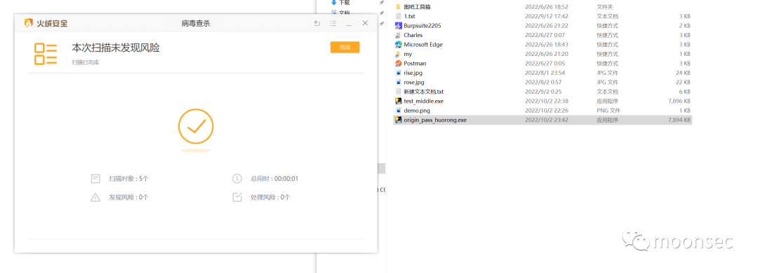Select rise.jpg file icon
758x273 pixels.
pyautogui.click(x=399, y=73)
